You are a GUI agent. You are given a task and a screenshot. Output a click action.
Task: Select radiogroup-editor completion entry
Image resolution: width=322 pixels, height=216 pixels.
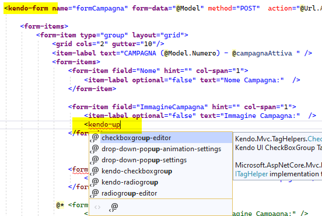click(x=161, y=193)
